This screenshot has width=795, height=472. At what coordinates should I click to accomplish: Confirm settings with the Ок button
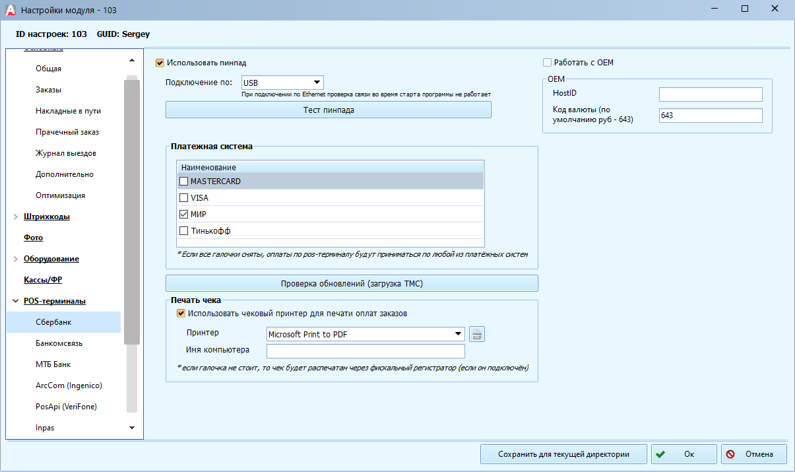[684, 454]
